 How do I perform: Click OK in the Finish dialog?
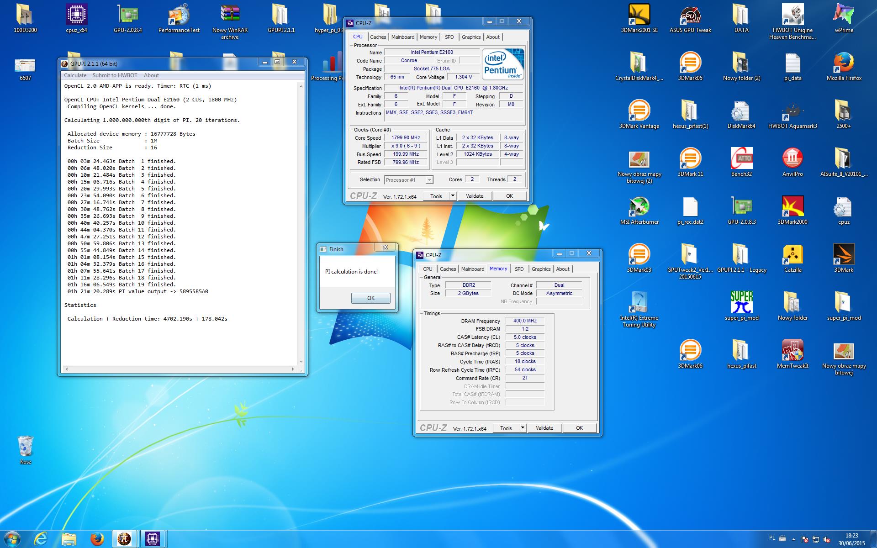(x=370, y=298)
